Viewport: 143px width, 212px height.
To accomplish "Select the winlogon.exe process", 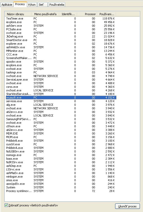I will [x=61, y=177].
